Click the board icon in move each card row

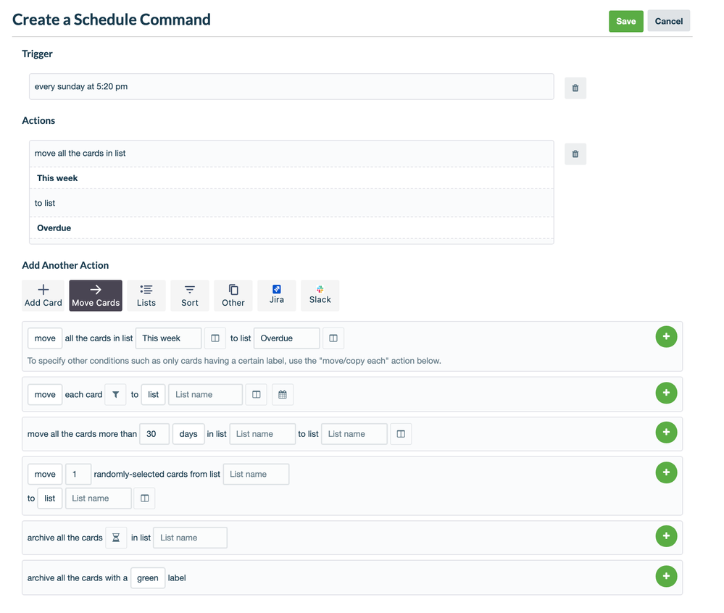(x=257, y=395)
